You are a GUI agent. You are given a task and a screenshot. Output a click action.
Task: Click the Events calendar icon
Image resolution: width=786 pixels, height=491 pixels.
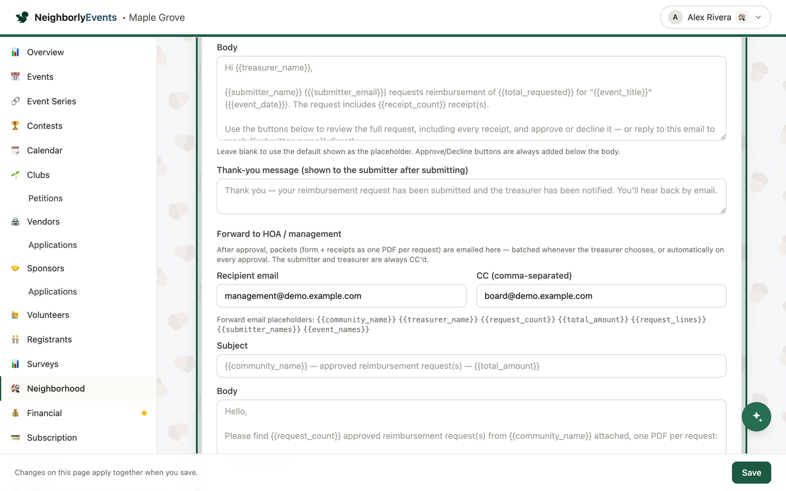point(15,77)
